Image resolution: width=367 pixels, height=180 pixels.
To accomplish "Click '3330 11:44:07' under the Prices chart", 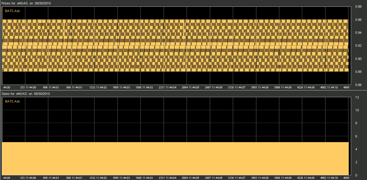I will [236, 87].
